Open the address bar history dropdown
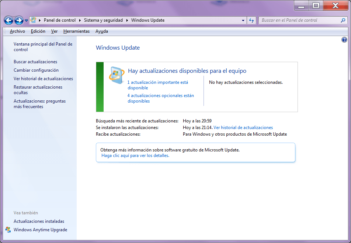Screen dimensions: 351x243 [x=243, y=20]
